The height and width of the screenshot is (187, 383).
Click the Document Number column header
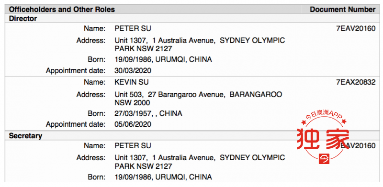342,10
